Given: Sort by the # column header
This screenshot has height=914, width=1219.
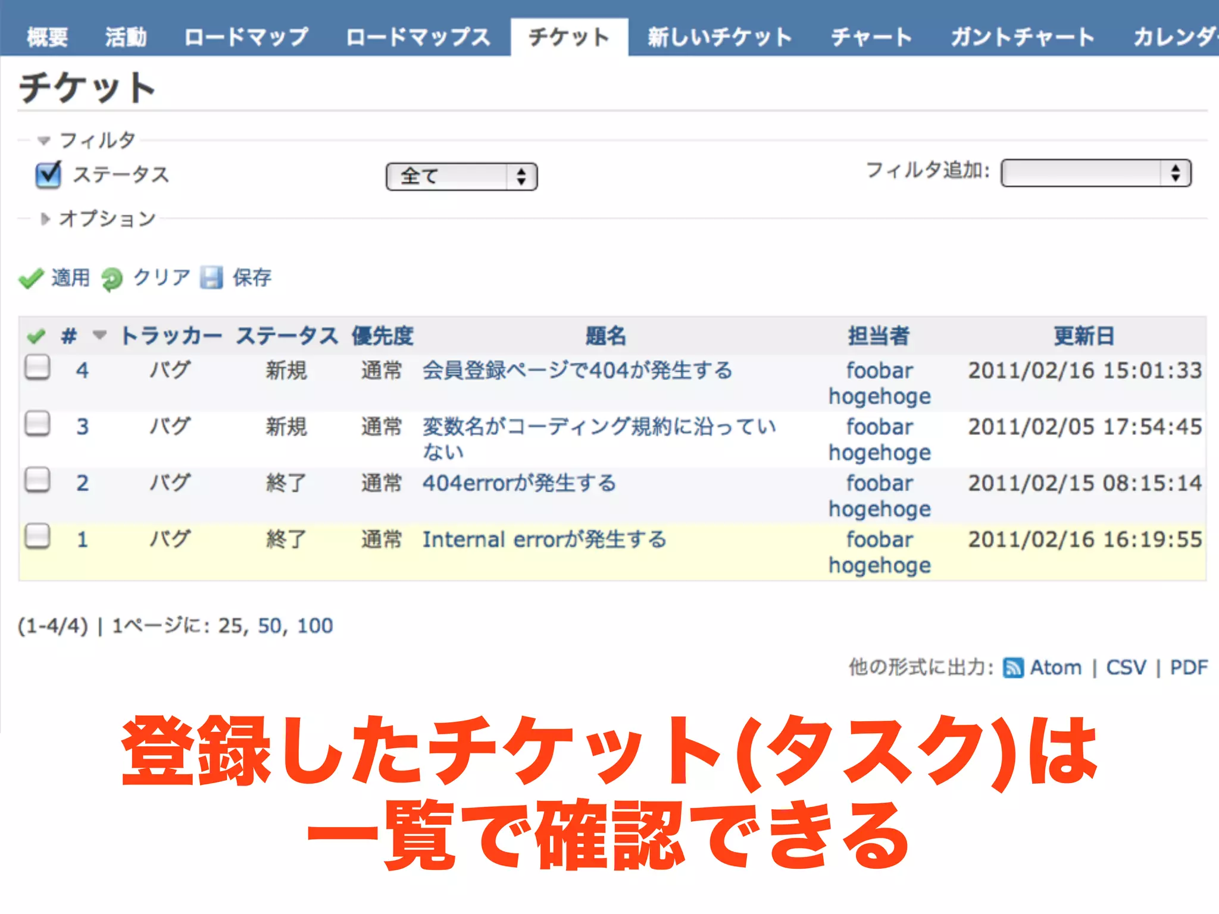Looking at the screenshot, I should tap(69, 336).
